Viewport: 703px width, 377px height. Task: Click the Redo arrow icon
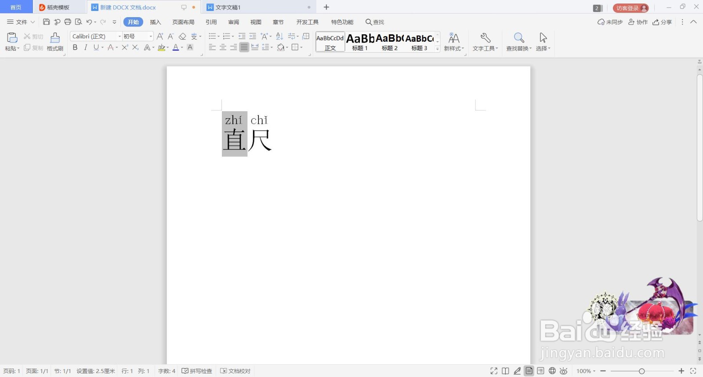point(103,22)
